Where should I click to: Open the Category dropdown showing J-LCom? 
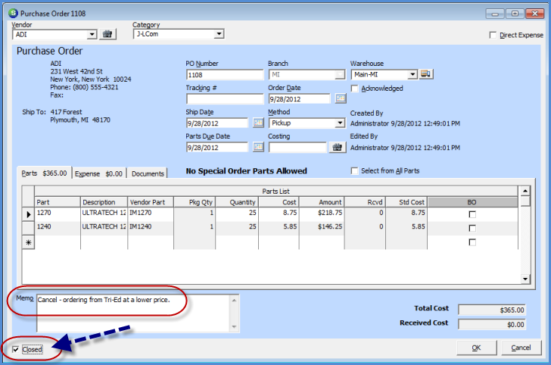(x=219, y=34)
